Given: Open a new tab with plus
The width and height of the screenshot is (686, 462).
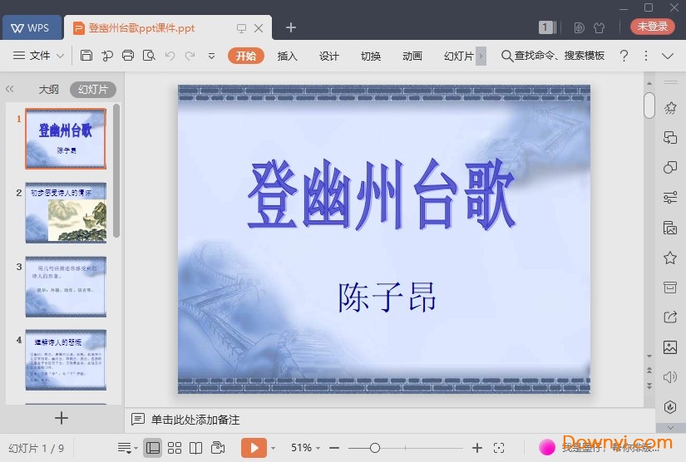Looking at the screenshot, I should point(291,27).
